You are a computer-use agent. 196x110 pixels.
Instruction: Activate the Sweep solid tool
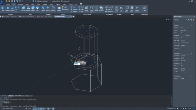point(33,9)
